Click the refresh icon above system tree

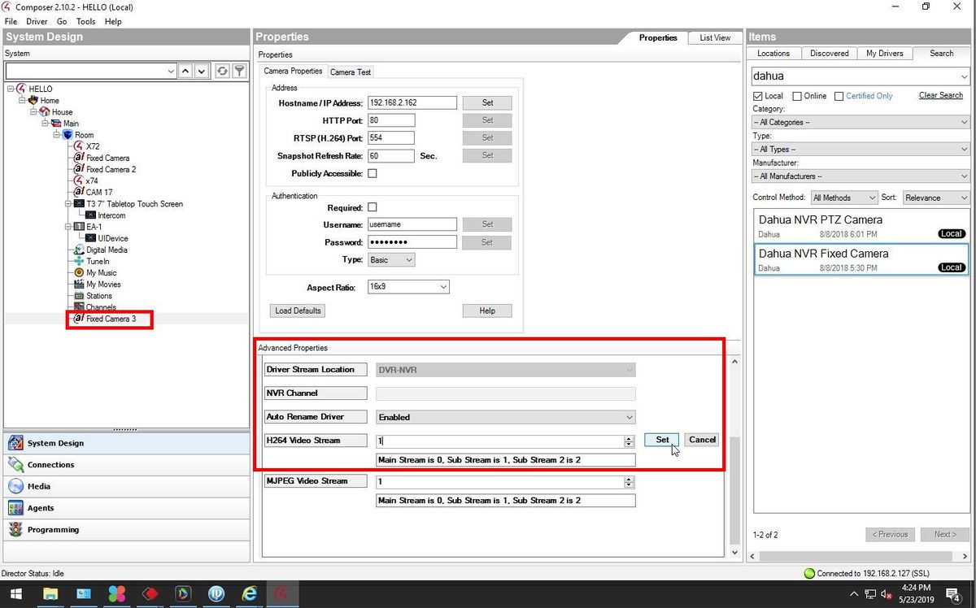tap(222, 72)
